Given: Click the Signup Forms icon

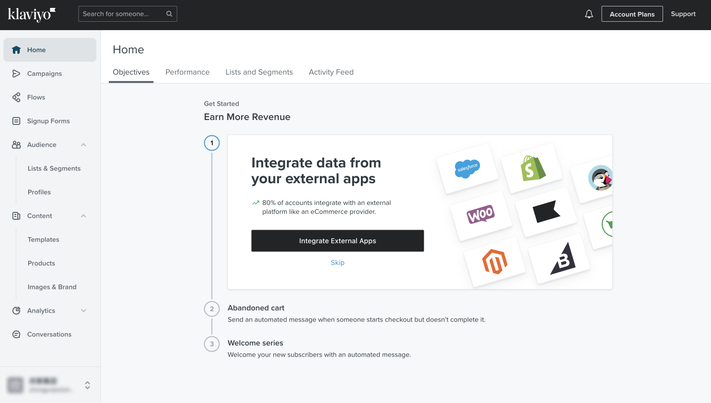Looking at the screenshot, I should point(16,121).
